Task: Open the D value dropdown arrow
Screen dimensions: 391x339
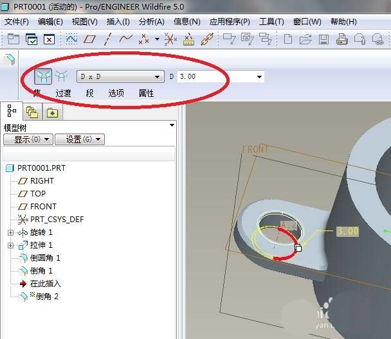Action: [259, 76]
